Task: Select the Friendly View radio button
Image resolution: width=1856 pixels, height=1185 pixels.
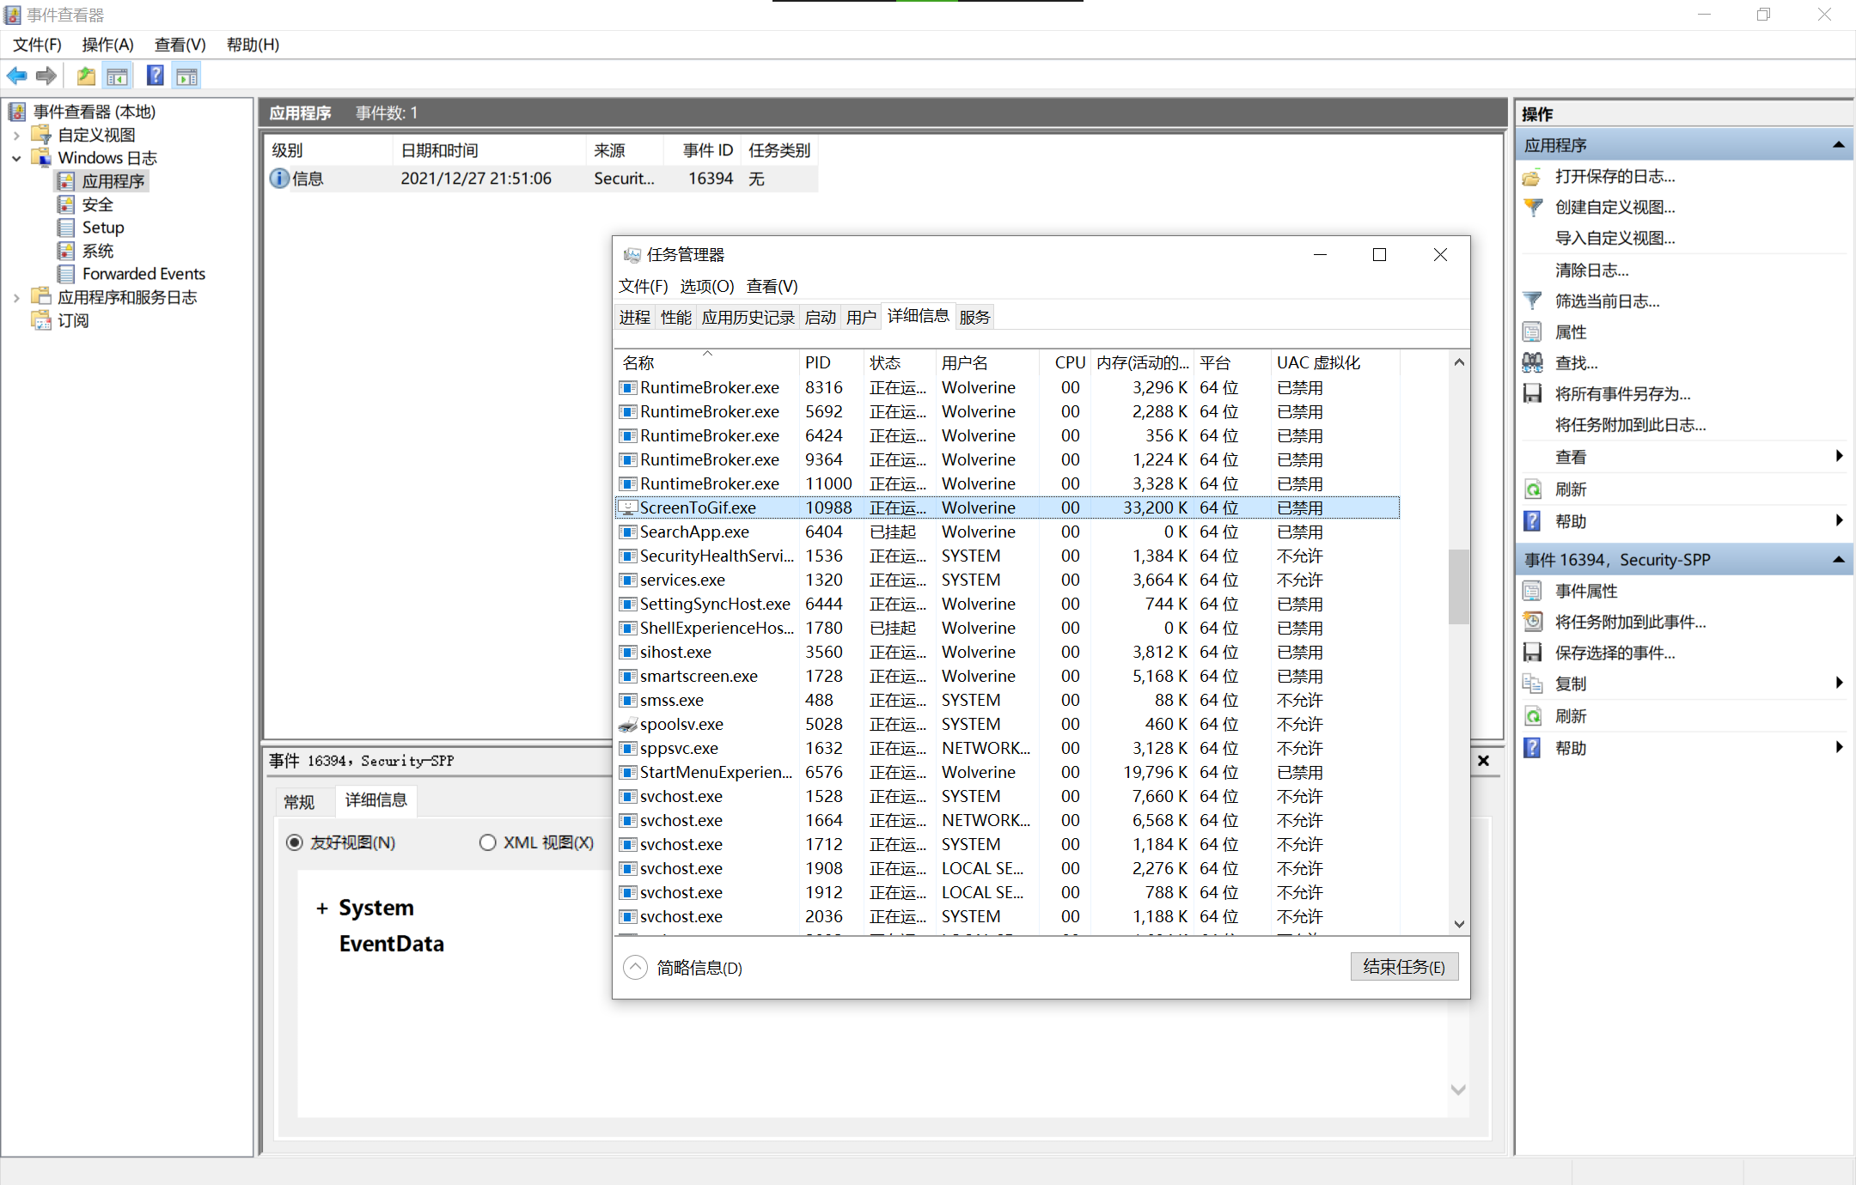Action: [x=295, y=842]
